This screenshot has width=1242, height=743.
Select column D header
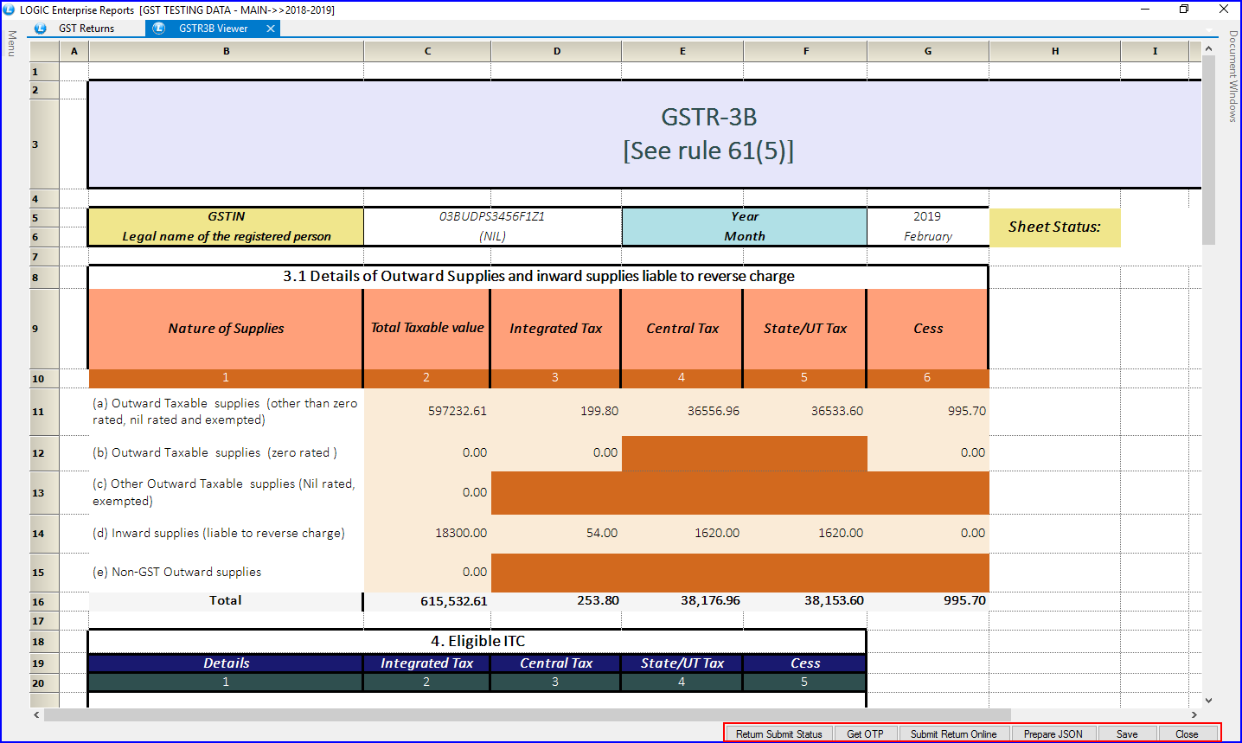[x=557, y=51]
